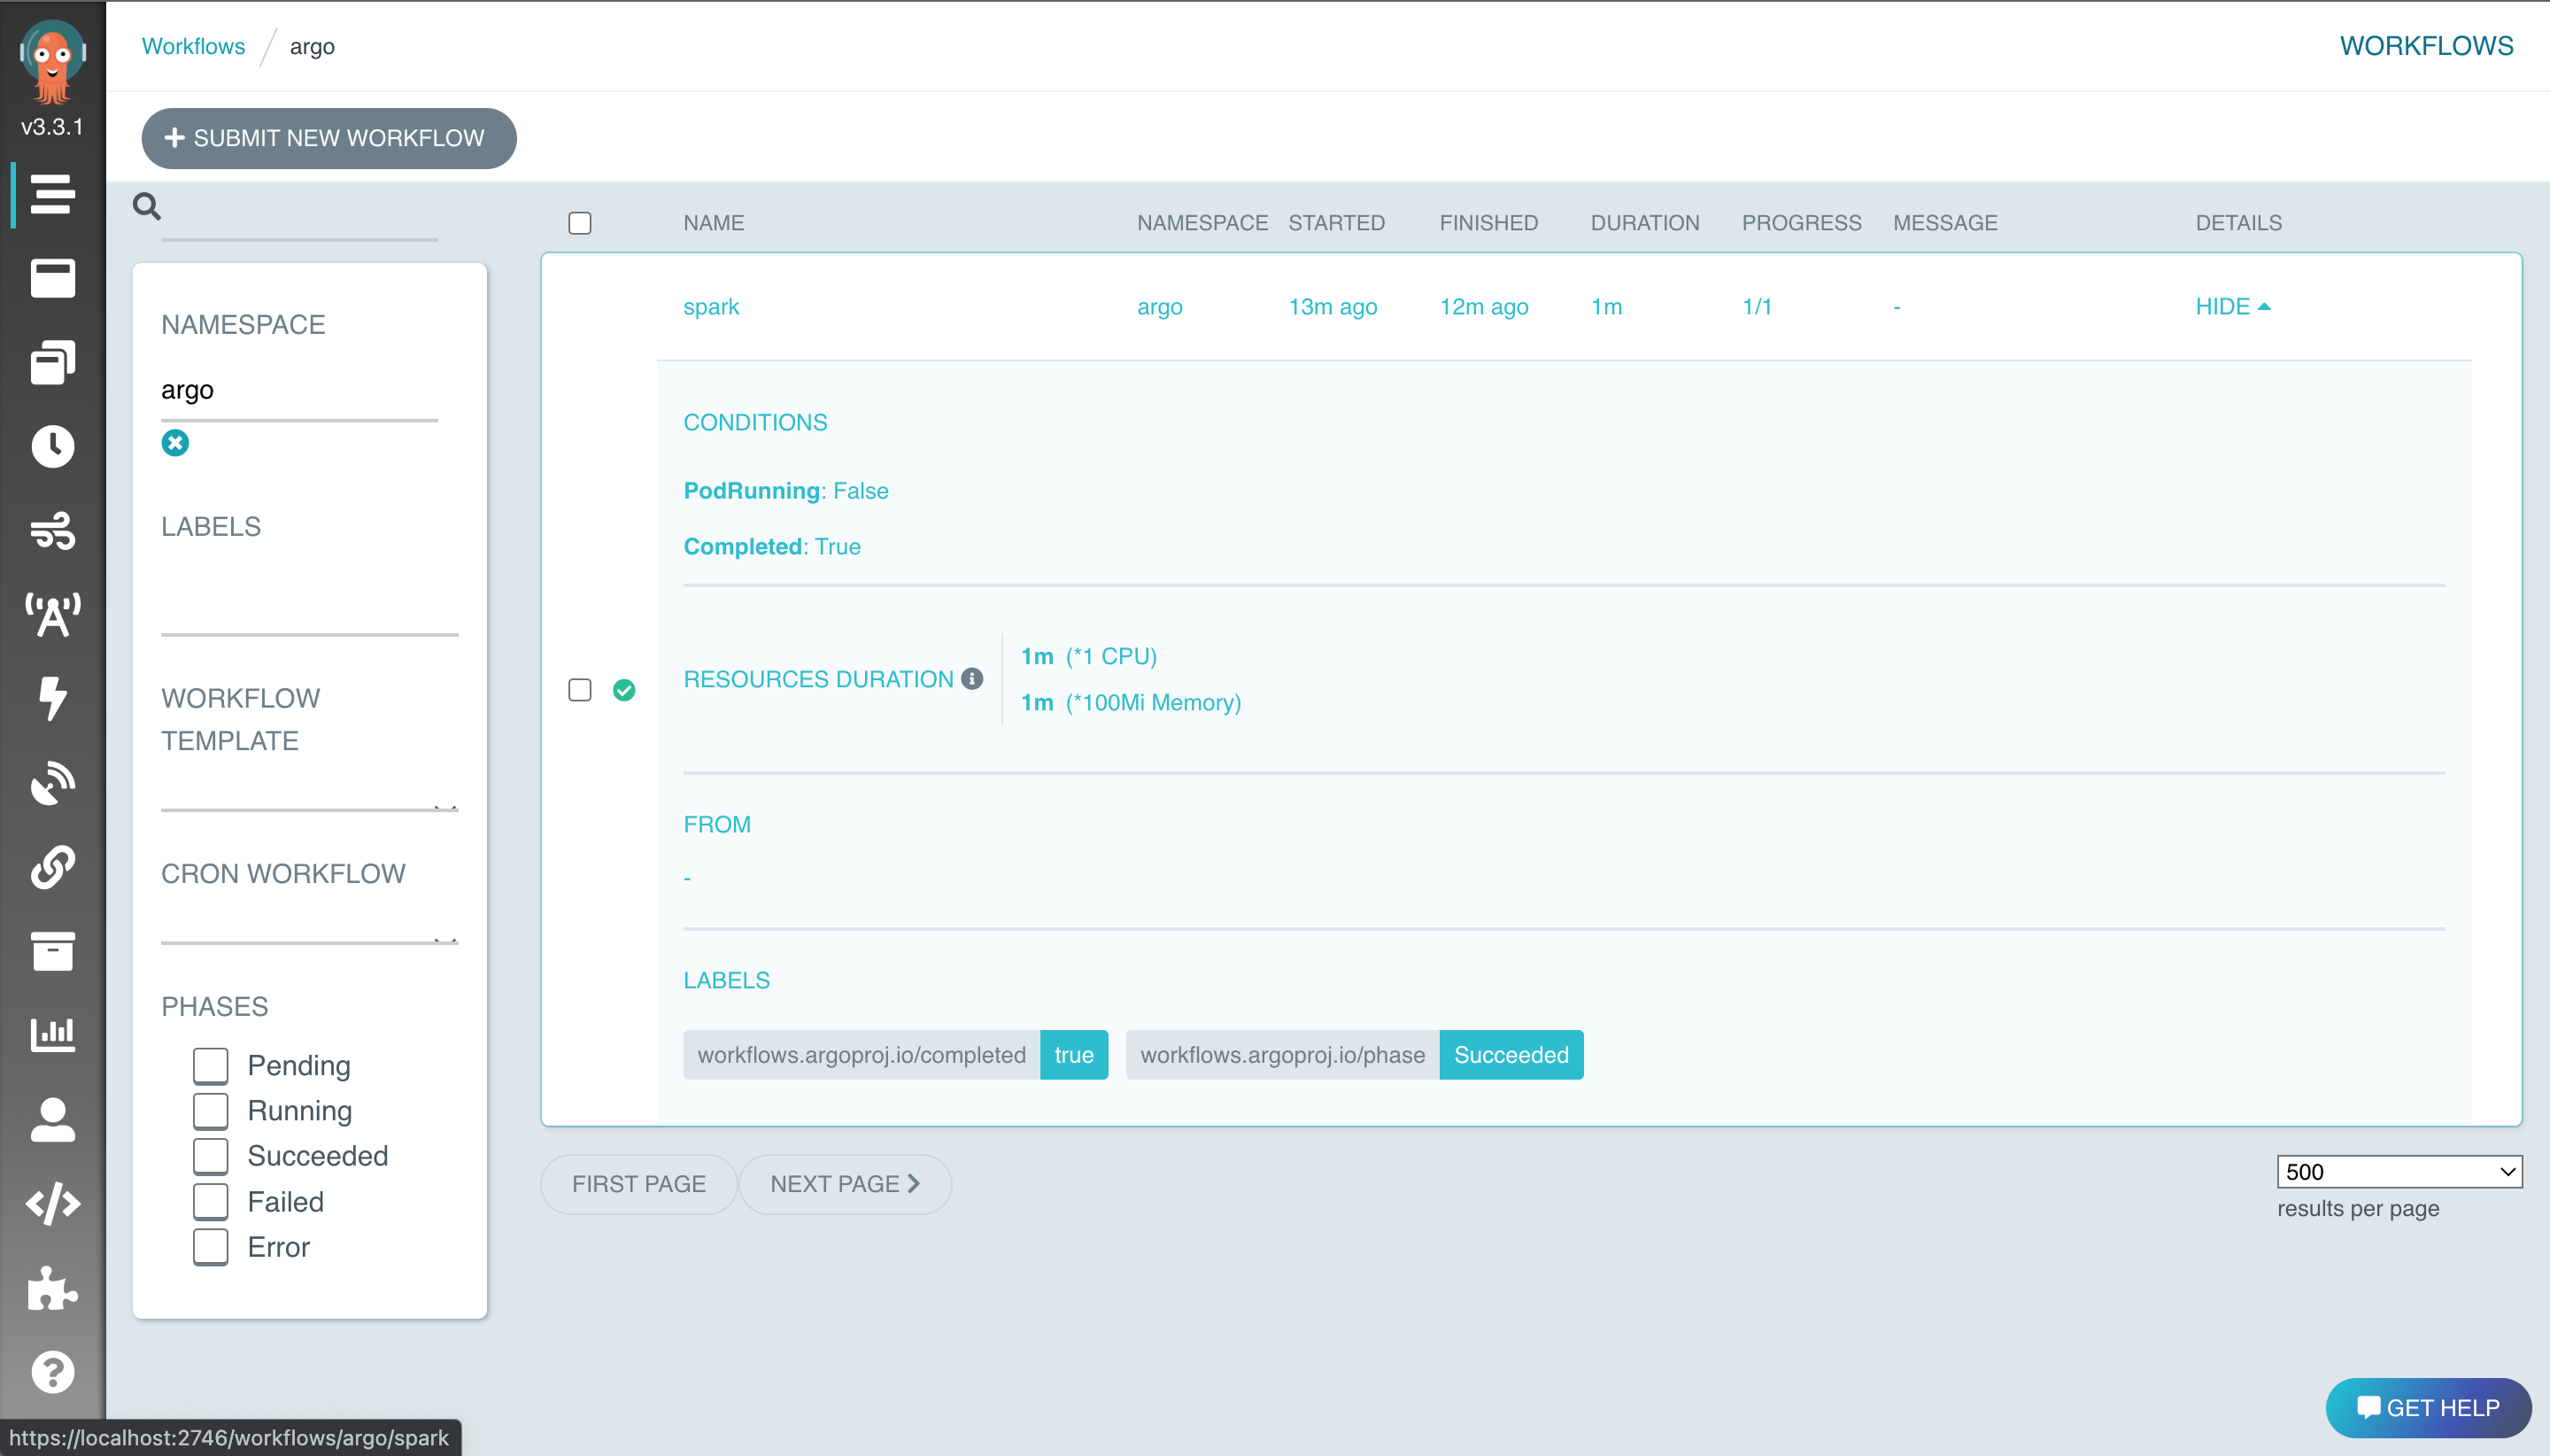Open Archived Workflows via the box icon

tap(54, 951)
